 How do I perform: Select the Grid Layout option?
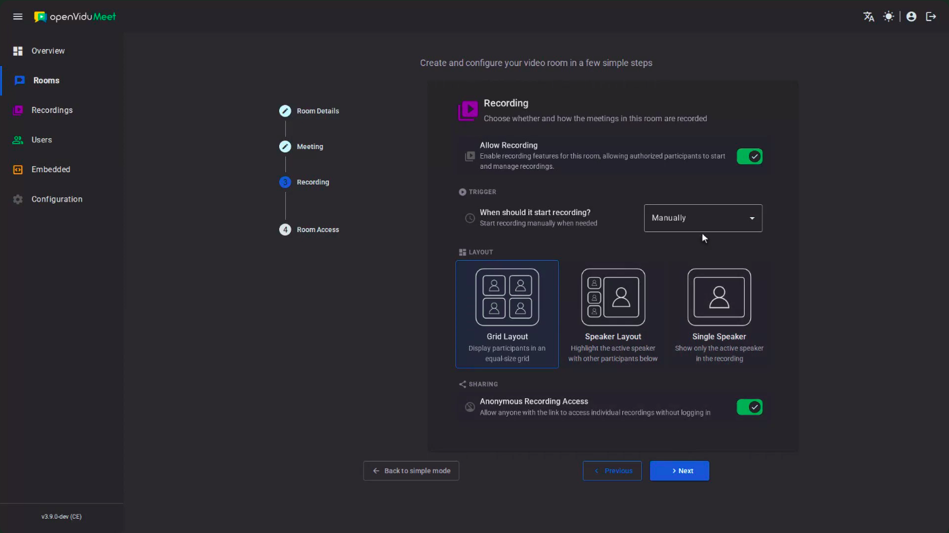(x=507, y=314)
